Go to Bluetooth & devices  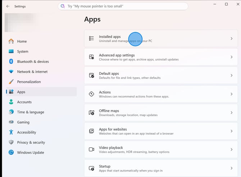point(41,62)
